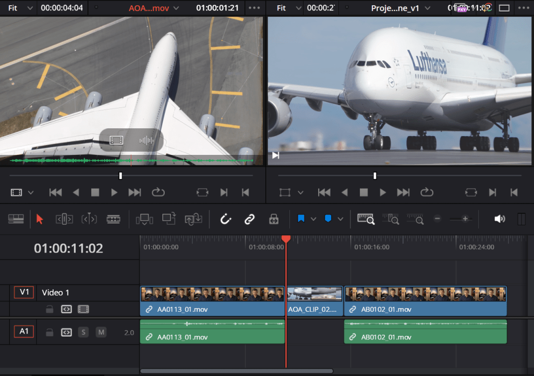Click the blue Flag icon
The height and width of the screenshot is (376, 534).
tap(301, 219)
